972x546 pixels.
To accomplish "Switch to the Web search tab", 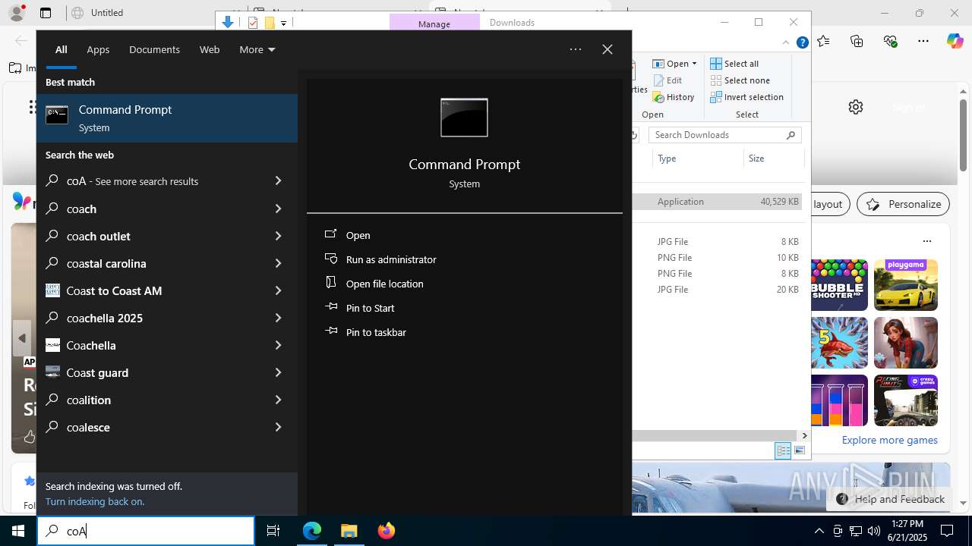I will point(210,49).
